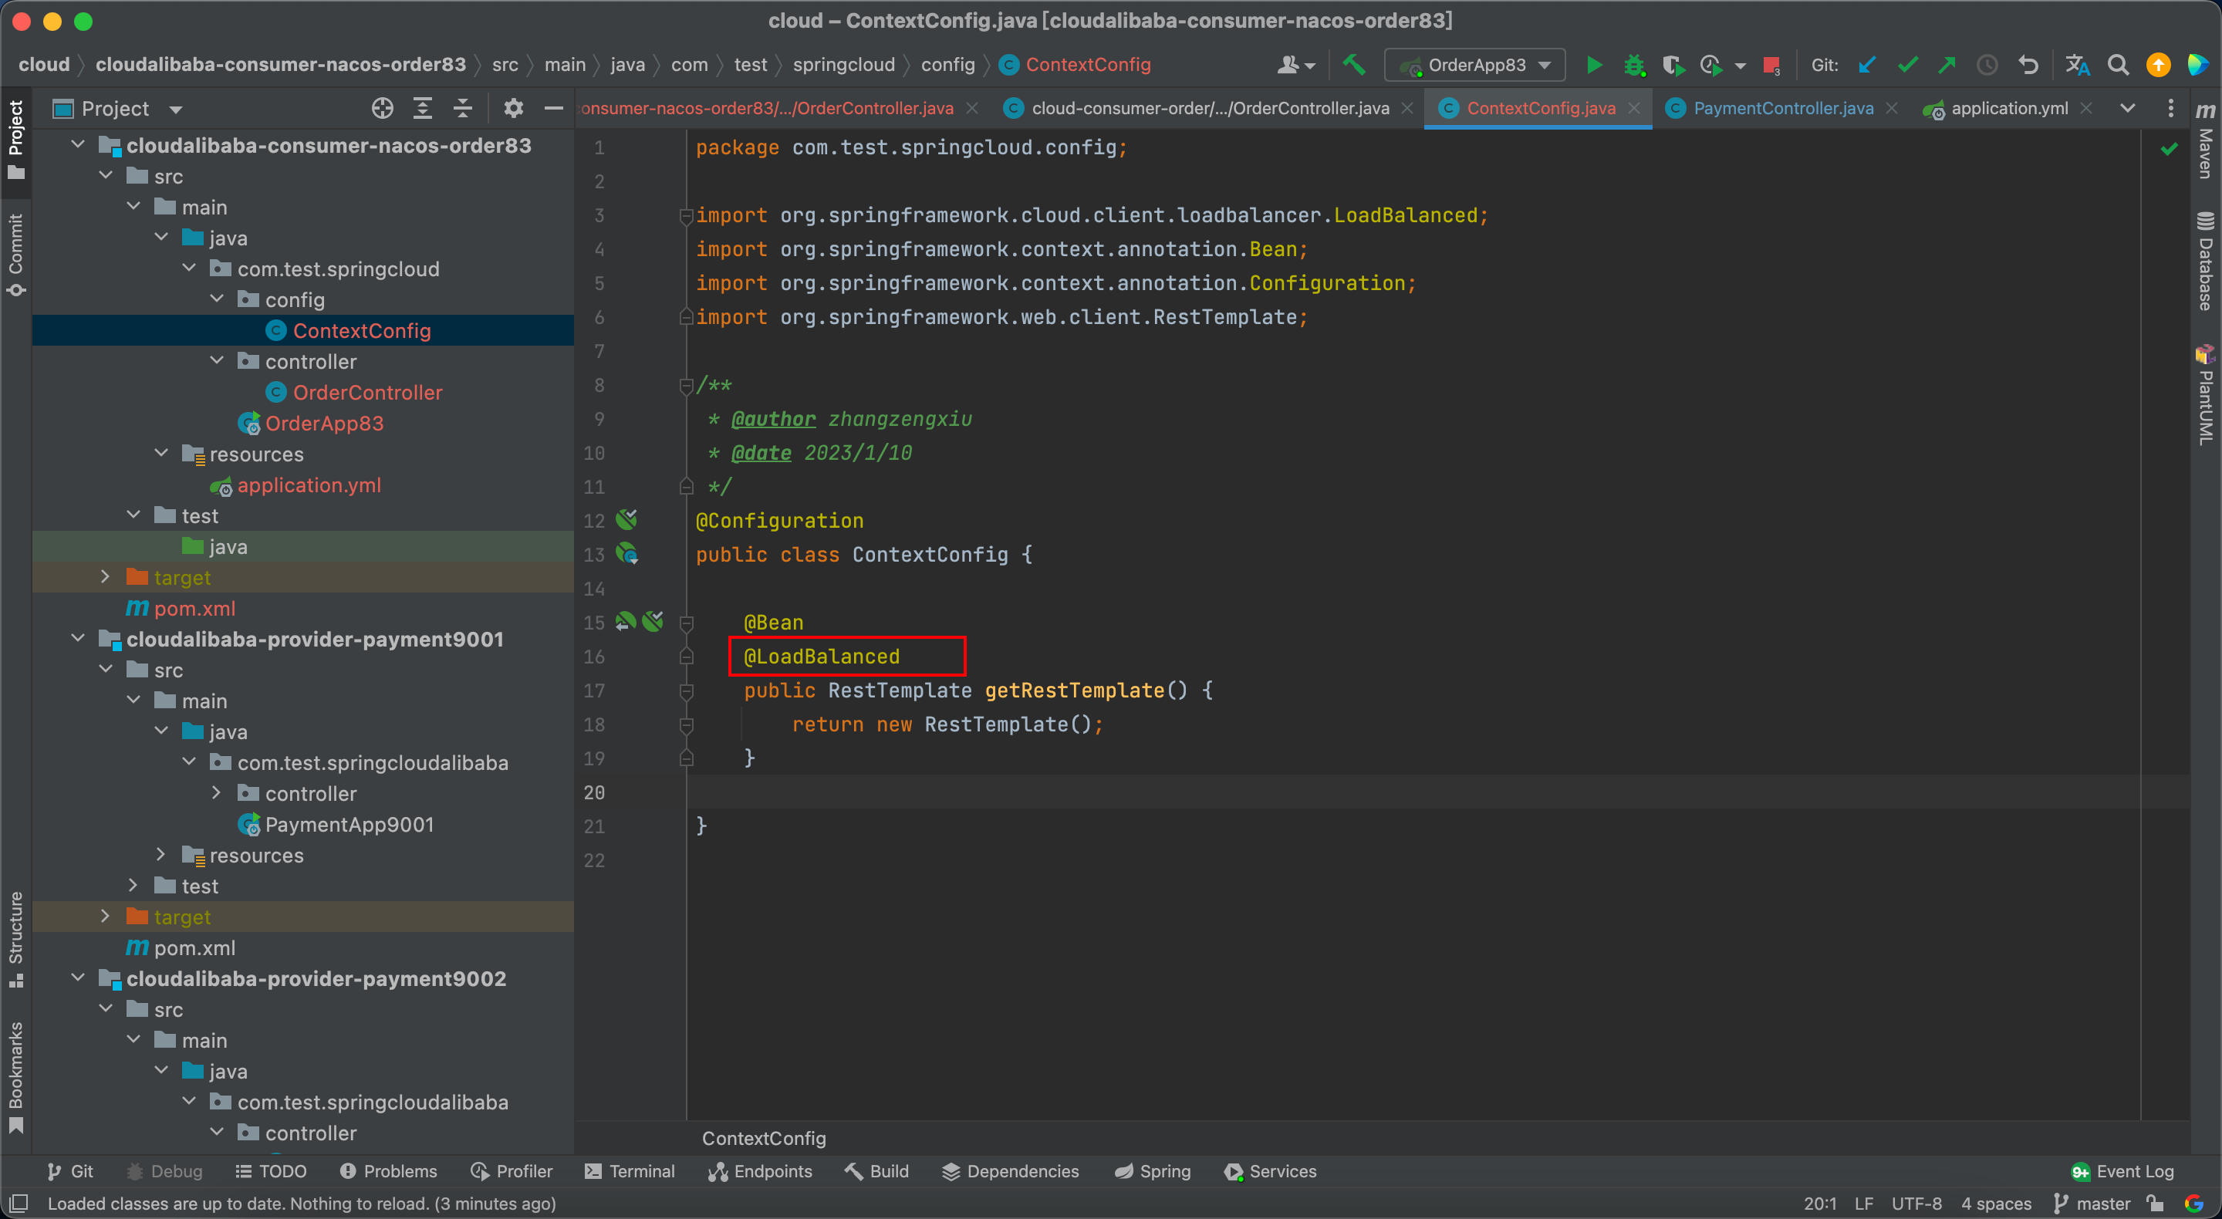Click the Build project hammer icon
The width and height of the screenshot is (2222, 1219).
[x=1354, y=65]
